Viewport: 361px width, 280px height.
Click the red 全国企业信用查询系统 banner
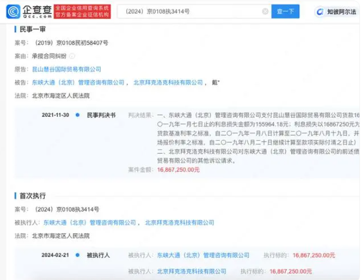pos(82,11)
